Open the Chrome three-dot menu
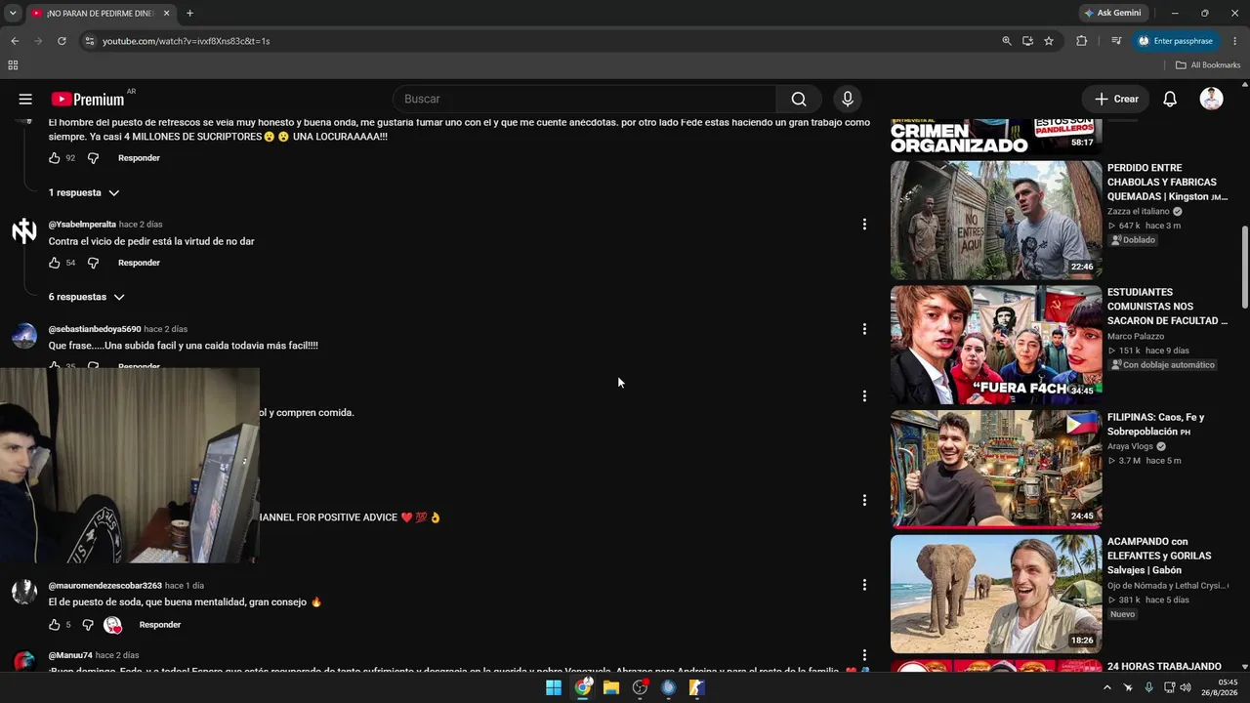This screenshot has width=1250, height=703. (x=1235, y=41)
